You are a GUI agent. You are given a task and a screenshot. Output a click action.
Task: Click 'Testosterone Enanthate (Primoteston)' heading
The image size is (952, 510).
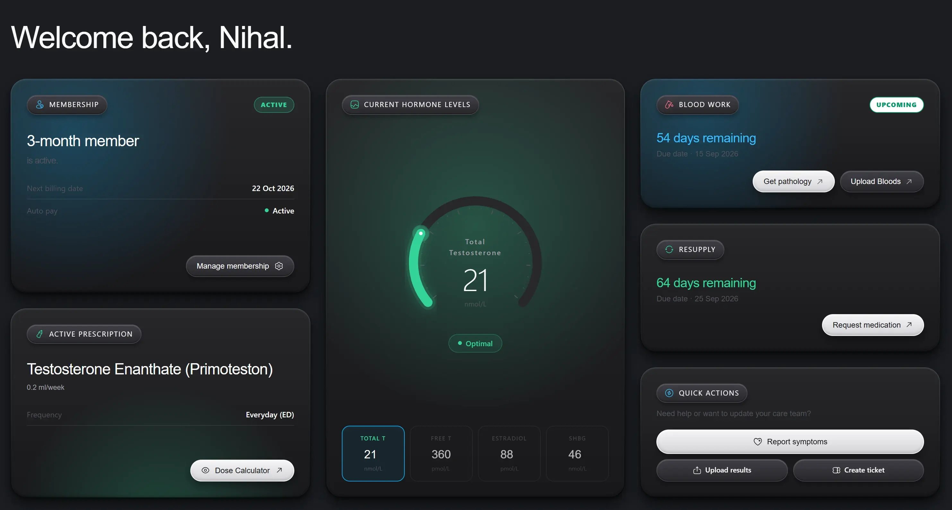(150, 369)
